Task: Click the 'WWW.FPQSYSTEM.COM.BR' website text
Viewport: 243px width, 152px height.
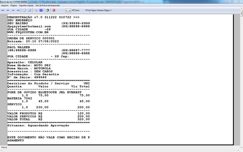Action: 28,32
